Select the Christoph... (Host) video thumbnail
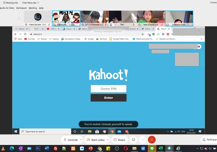The height and width of the screenshot is (152, 217). pos(66,18)
